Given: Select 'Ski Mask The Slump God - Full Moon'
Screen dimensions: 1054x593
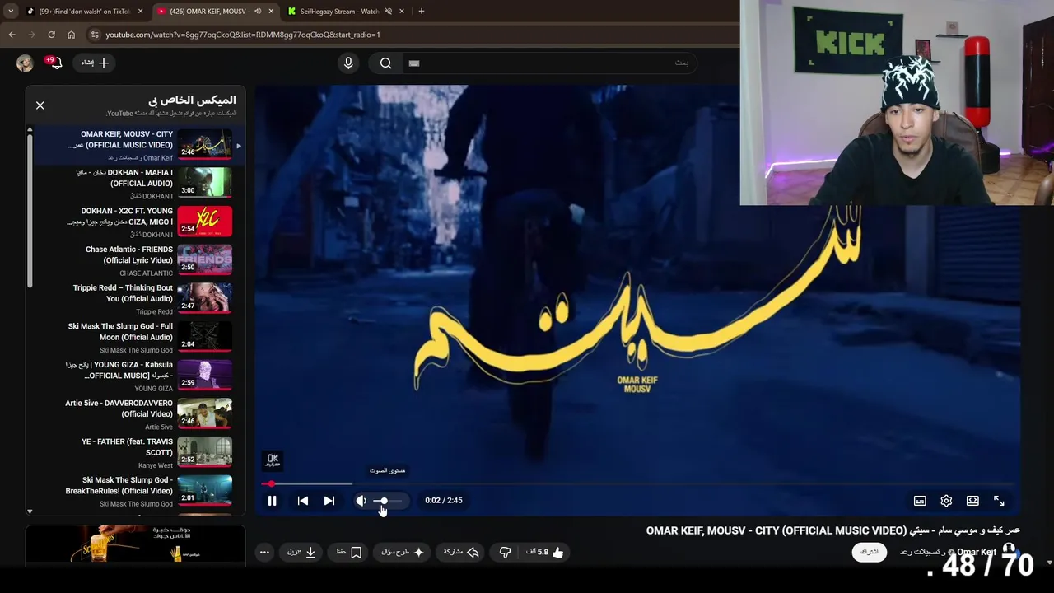Looking at the screenshot, I should 120,332.
